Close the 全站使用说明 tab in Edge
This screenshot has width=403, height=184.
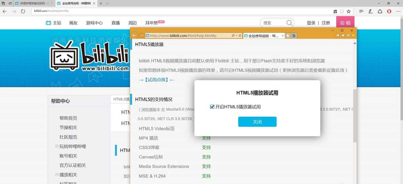click(94, 3)
